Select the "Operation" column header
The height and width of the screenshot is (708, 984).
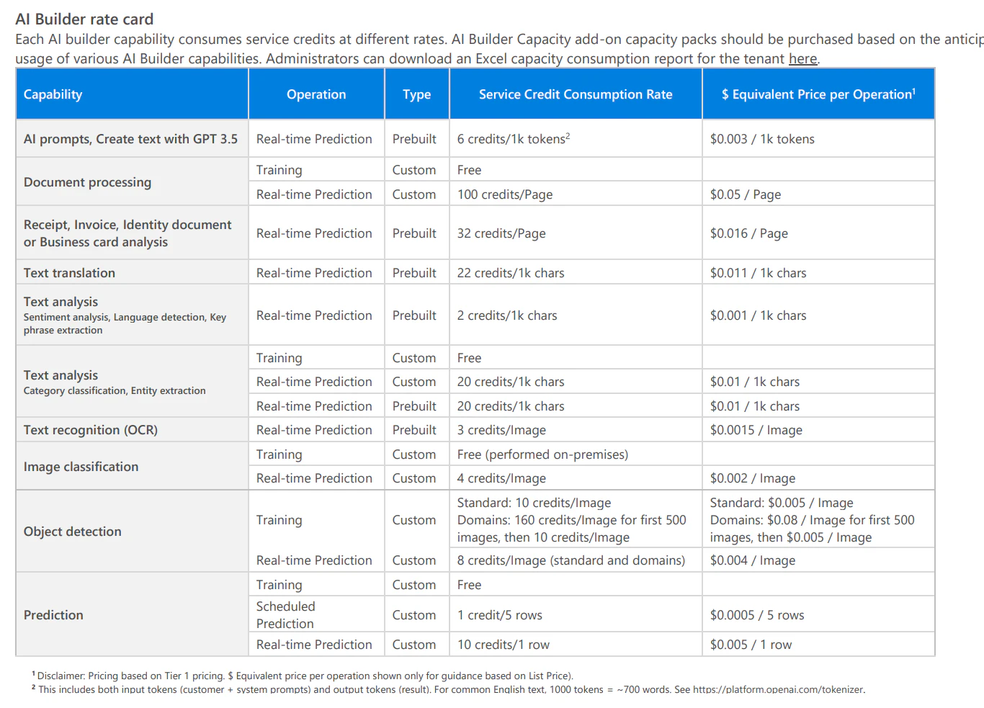316,94
